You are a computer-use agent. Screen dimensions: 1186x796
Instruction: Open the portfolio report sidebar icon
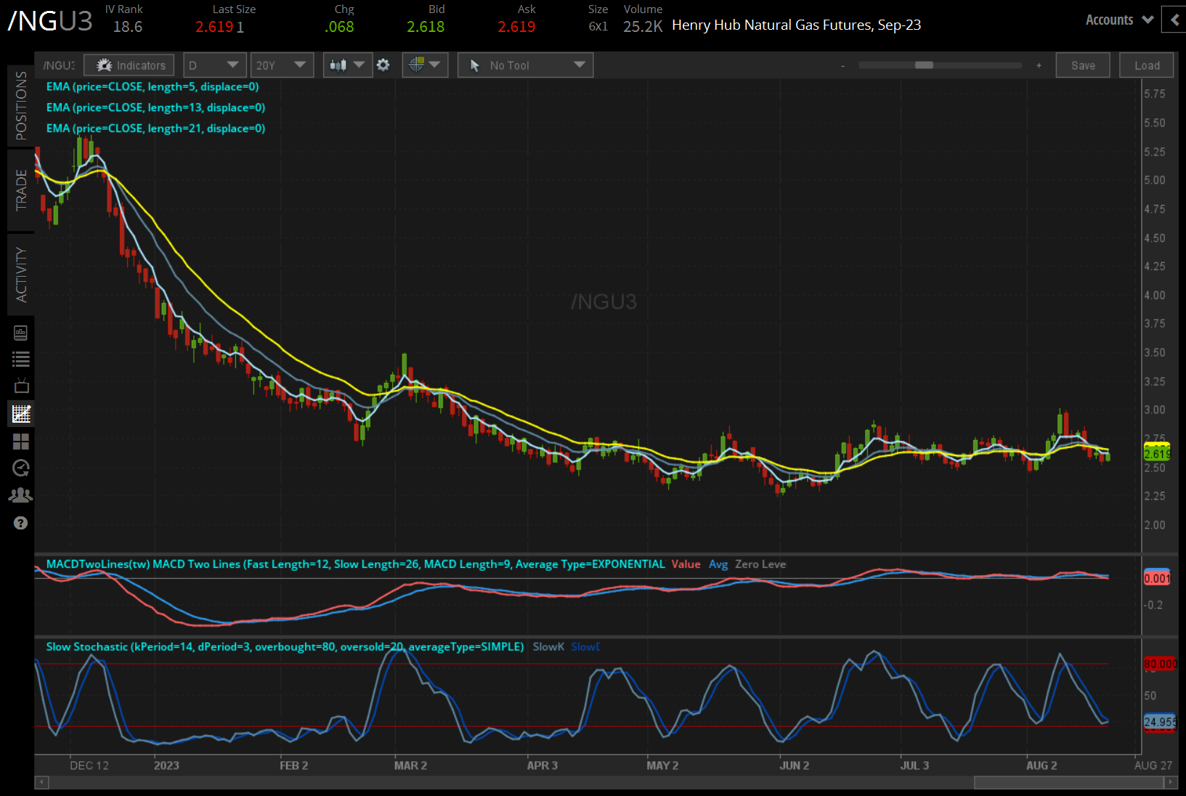pyautogui.click(x=20, y=333)
